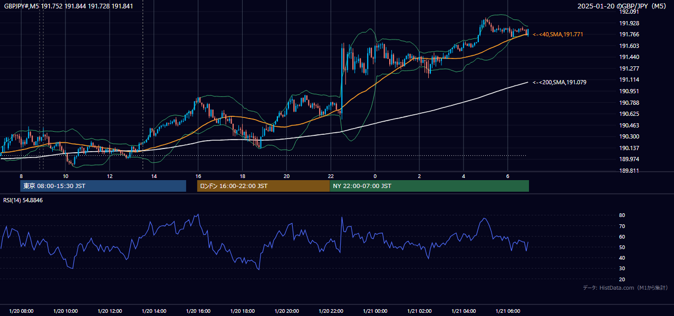Click the 1/20 16:00 time label
Viewport: 674px width, 316px height.
(x=198, y=311)
